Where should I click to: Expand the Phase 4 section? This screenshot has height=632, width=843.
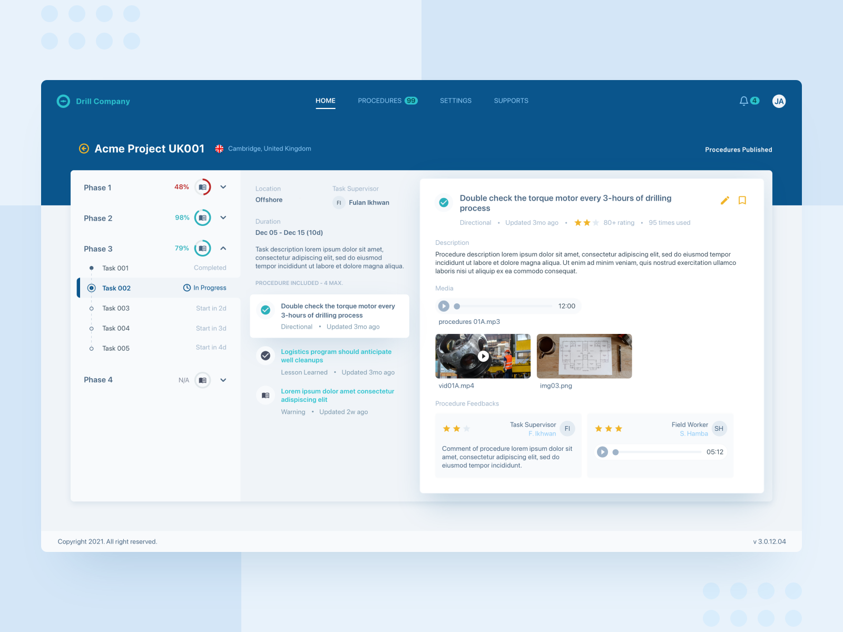pyautogui.click(x=223, y=380)
